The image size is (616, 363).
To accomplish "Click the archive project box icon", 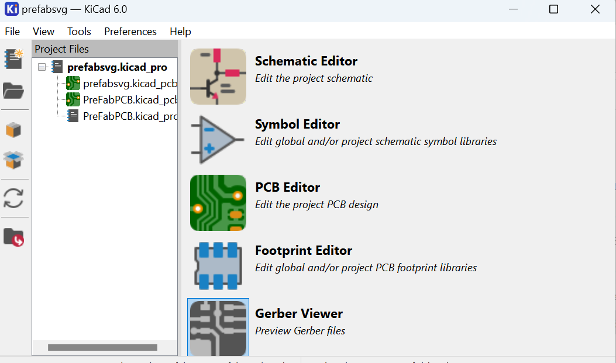I will (13, 129).
